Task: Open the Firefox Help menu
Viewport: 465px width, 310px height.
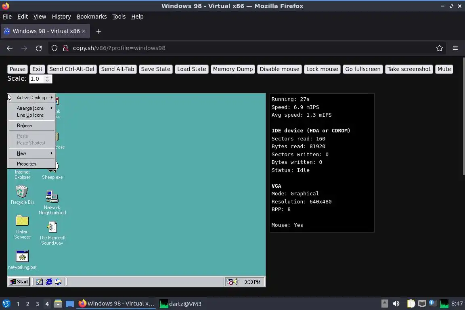Action: (x=137, y=17)
